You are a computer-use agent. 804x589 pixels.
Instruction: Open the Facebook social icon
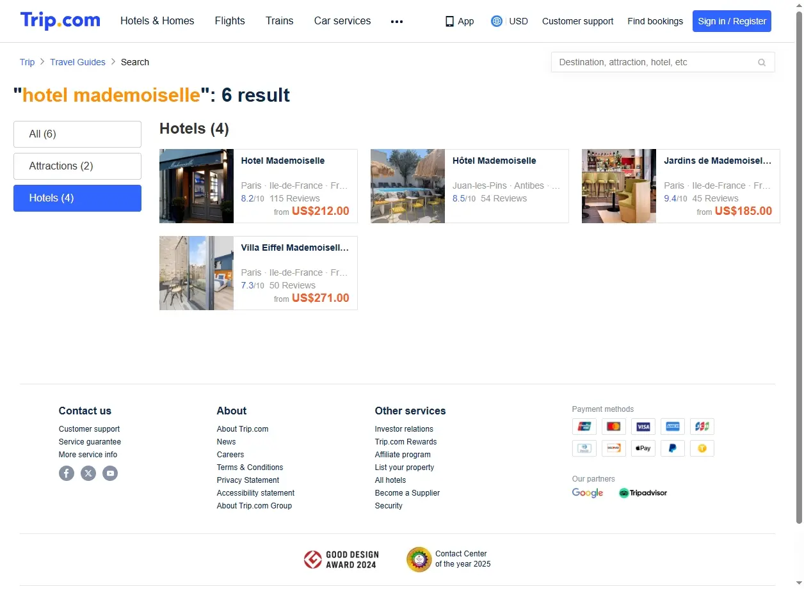[67, 473]
